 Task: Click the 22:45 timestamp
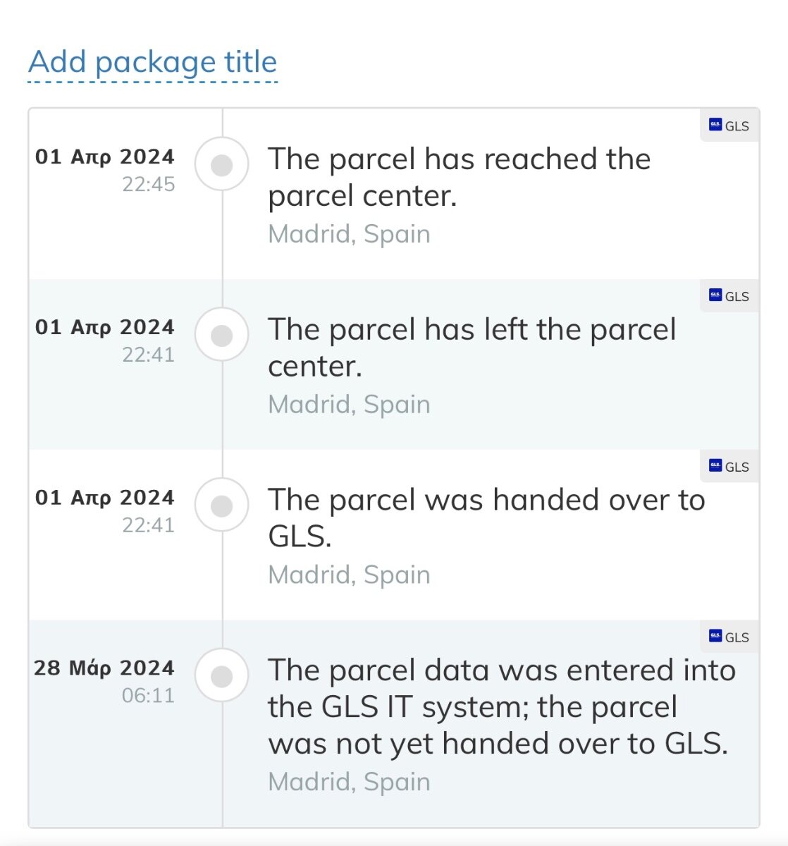(148, 184)
